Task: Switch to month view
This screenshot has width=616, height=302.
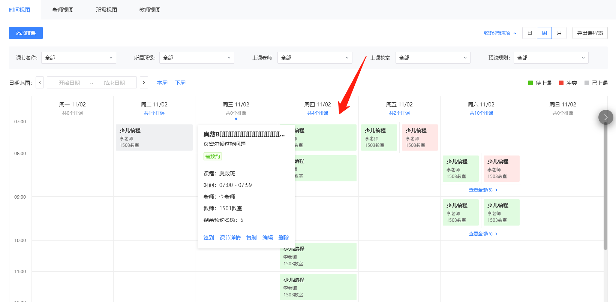Action: click(559, 33)
